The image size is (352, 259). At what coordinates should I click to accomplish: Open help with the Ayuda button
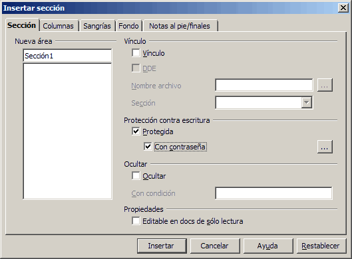[268, 246]
